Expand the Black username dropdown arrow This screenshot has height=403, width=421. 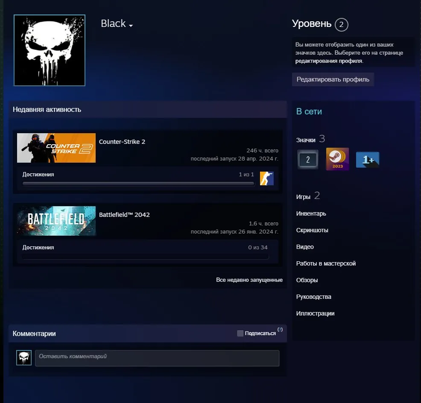click(131, 26)
